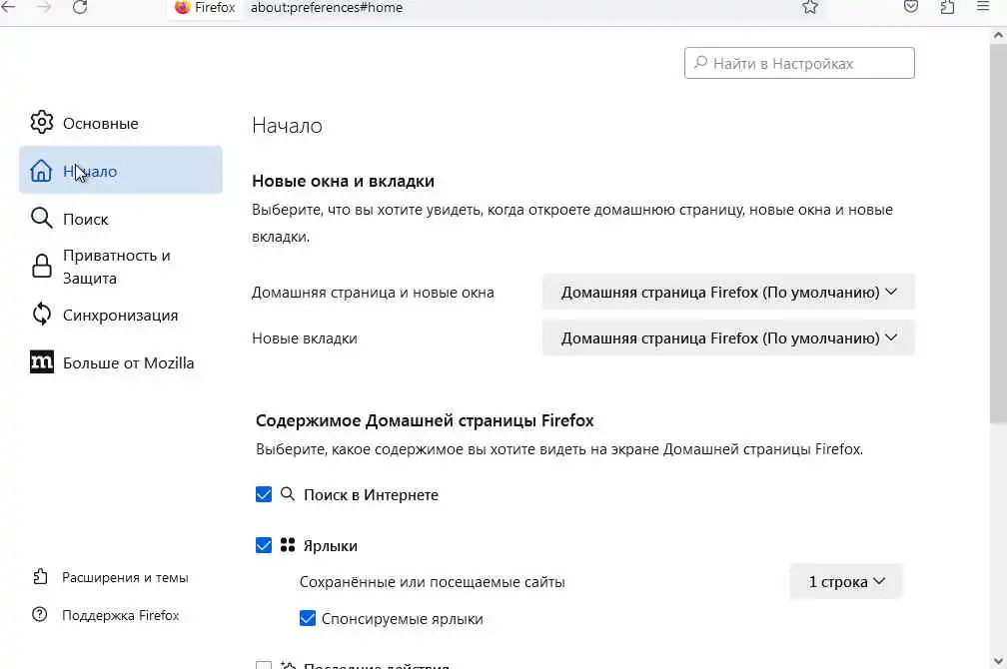Click the puzzle icon for Расширения и темы
The height and width of the screenshot is (669, 1007).
point(40,576)
